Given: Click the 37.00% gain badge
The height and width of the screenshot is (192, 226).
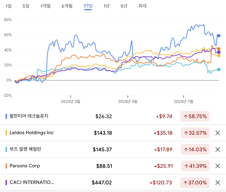Looking at the screenshot, I should click(195, 183).
